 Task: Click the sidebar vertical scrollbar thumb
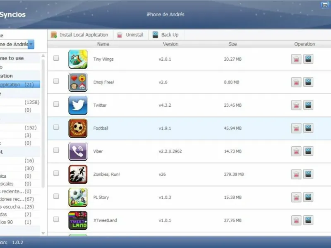coord(43,124)
